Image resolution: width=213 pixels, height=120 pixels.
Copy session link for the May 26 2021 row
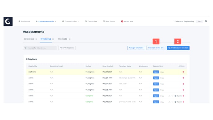click(x=162, y=90)
